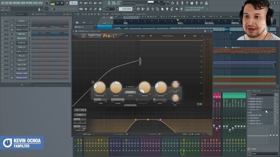Open the PATTERNS menu
The image size is (280, 157).
click(x=17, y=3)
